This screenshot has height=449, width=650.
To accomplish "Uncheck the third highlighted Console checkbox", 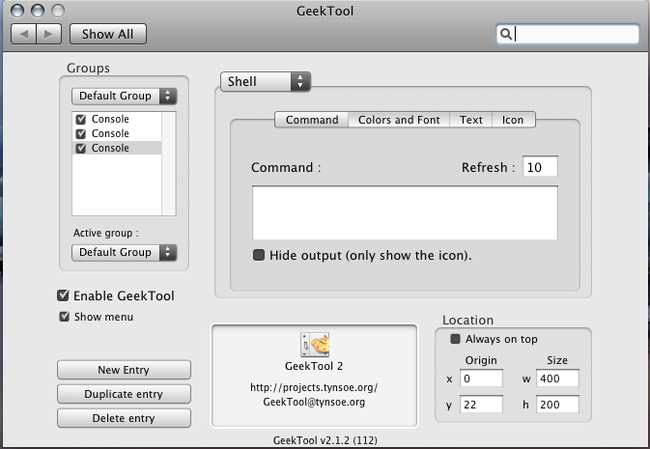I will click(81, 148).
